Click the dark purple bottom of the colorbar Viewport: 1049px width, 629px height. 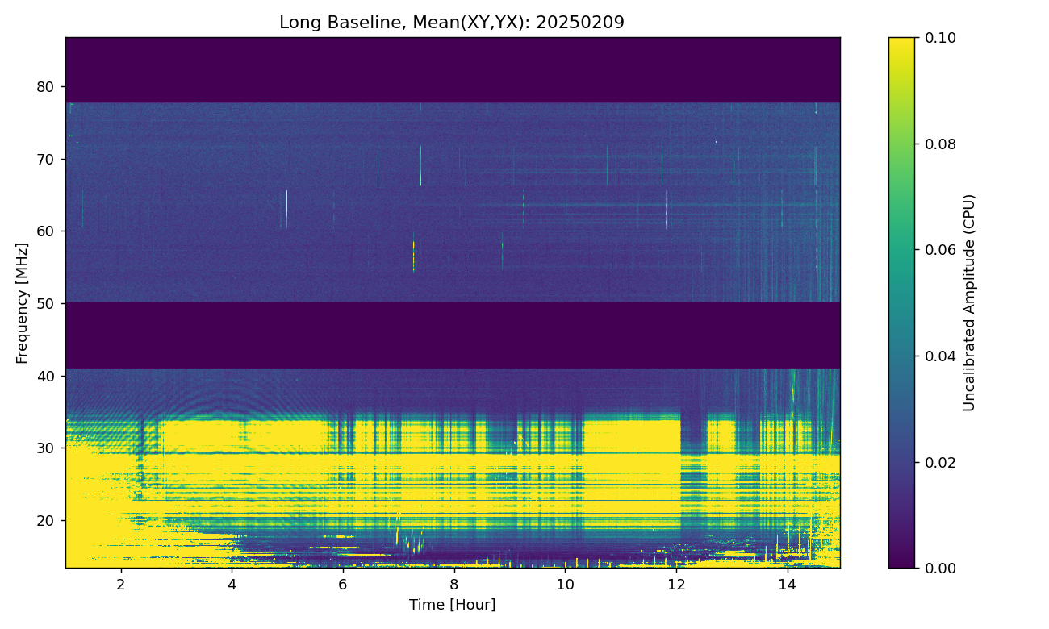pyautogui.click(x=901, y=558)
